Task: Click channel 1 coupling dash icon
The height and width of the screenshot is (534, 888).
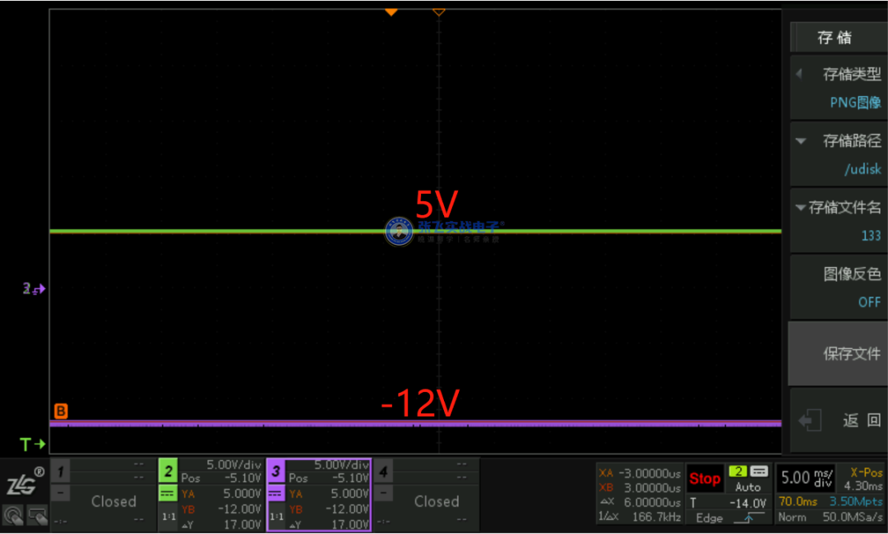Action: (x=61, y=494)
